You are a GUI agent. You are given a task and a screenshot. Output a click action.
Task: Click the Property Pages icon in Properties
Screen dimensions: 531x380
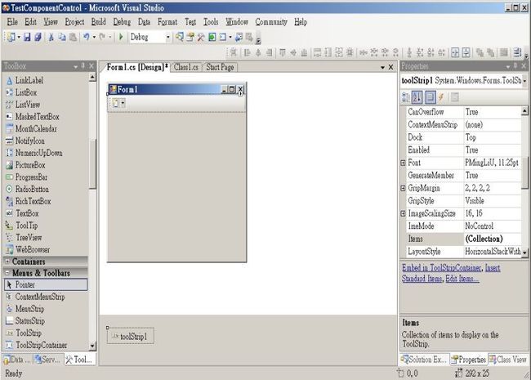(455, 97)
